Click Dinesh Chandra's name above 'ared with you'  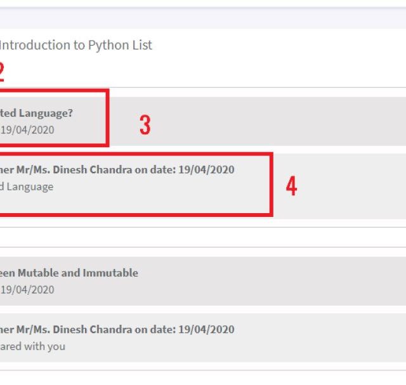point(93,329)
